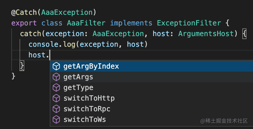
Task: Click the ExceptionFilter interface name
Action: [189, 23]
